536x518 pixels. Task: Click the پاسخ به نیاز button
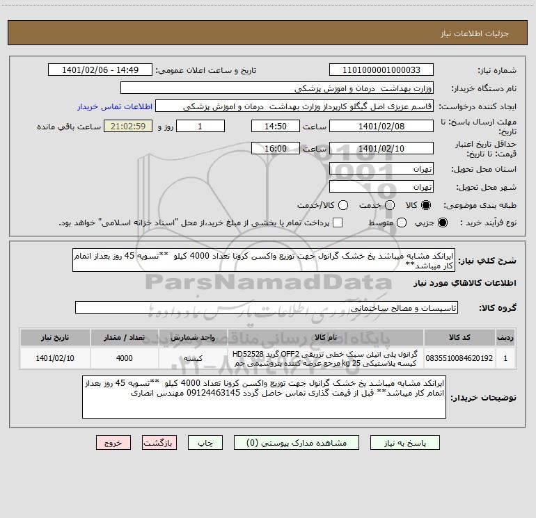[x=404, y=442]
